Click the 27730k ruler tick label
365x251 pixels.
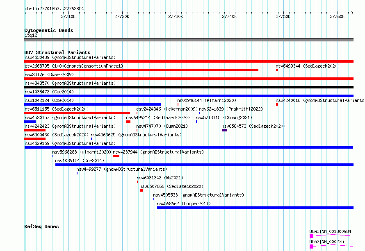click(176, 16)
